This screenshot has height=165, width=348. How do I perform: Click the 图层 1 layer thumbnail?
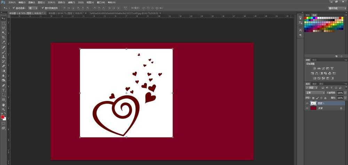[x=313, y=103]
